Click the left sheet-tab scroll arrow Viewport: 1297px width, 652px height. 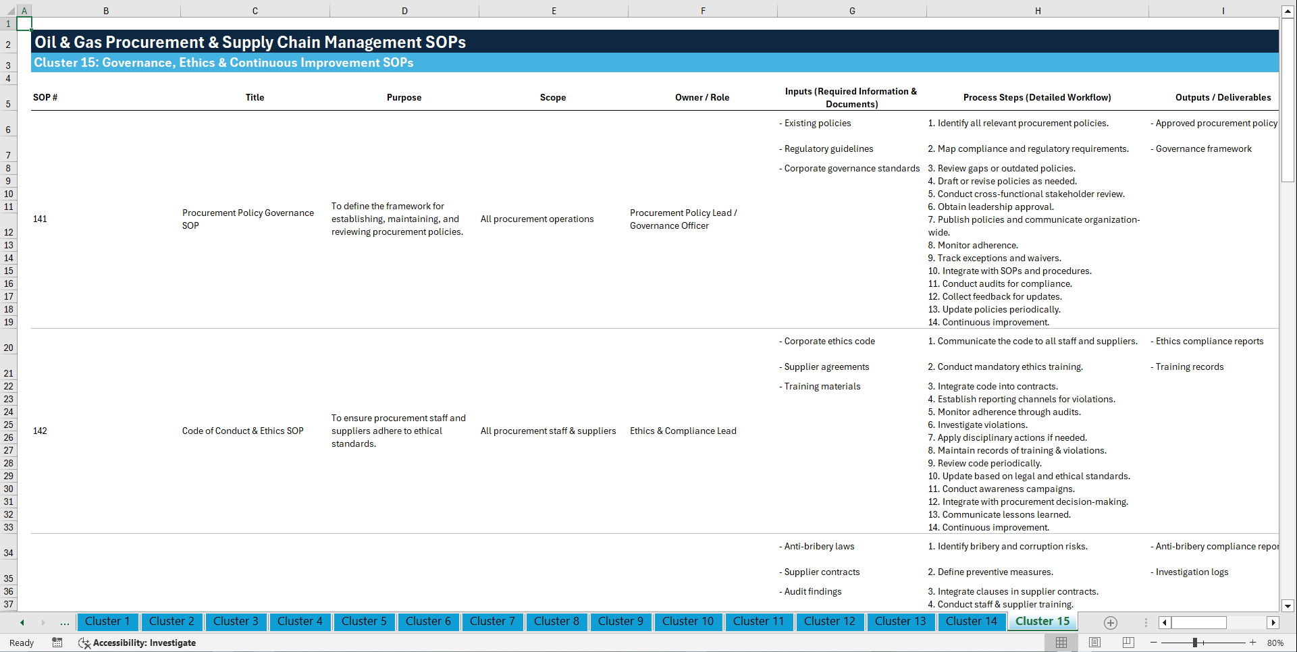point(21,622)
